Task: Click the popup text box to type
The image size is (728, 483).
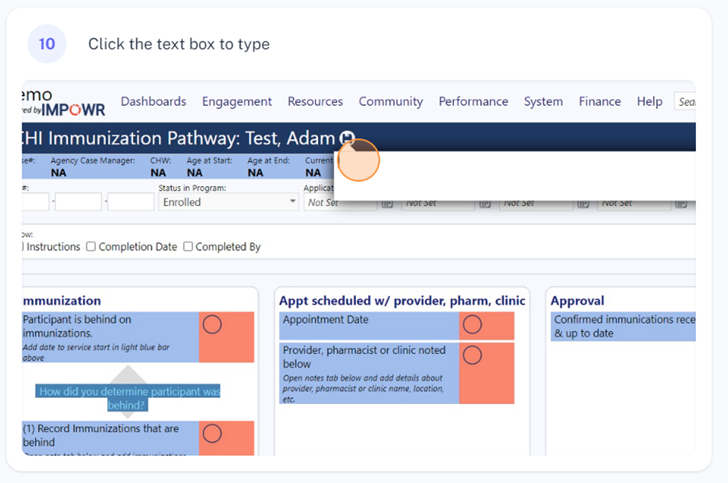Action: click(x=515, y=176)
